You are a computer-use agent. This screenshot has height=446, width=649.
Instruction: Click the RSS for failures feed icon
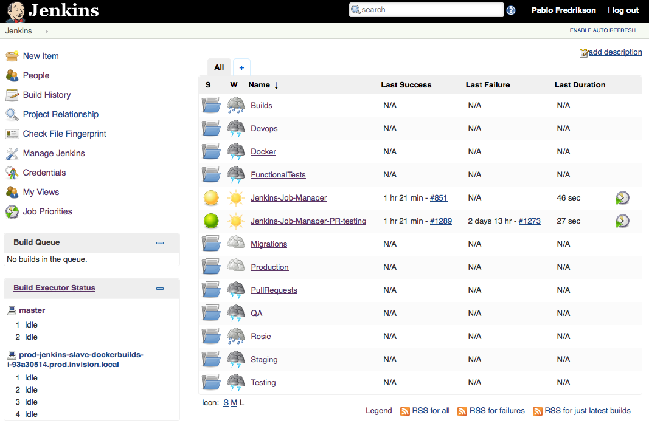click(x=462, y=411)
